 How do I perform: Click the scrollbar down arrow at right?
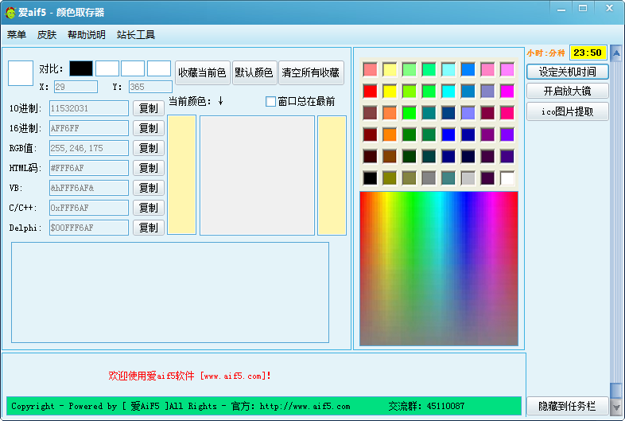point(616,407)
